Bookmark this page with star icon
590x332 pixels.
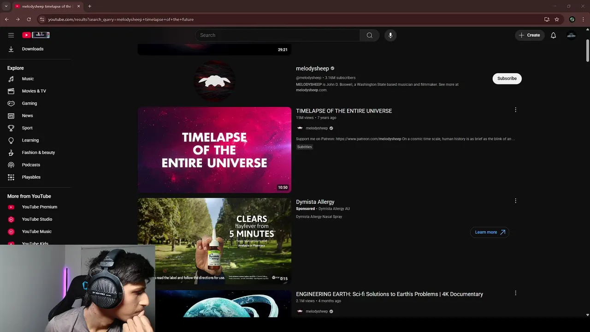coord(557,19)
